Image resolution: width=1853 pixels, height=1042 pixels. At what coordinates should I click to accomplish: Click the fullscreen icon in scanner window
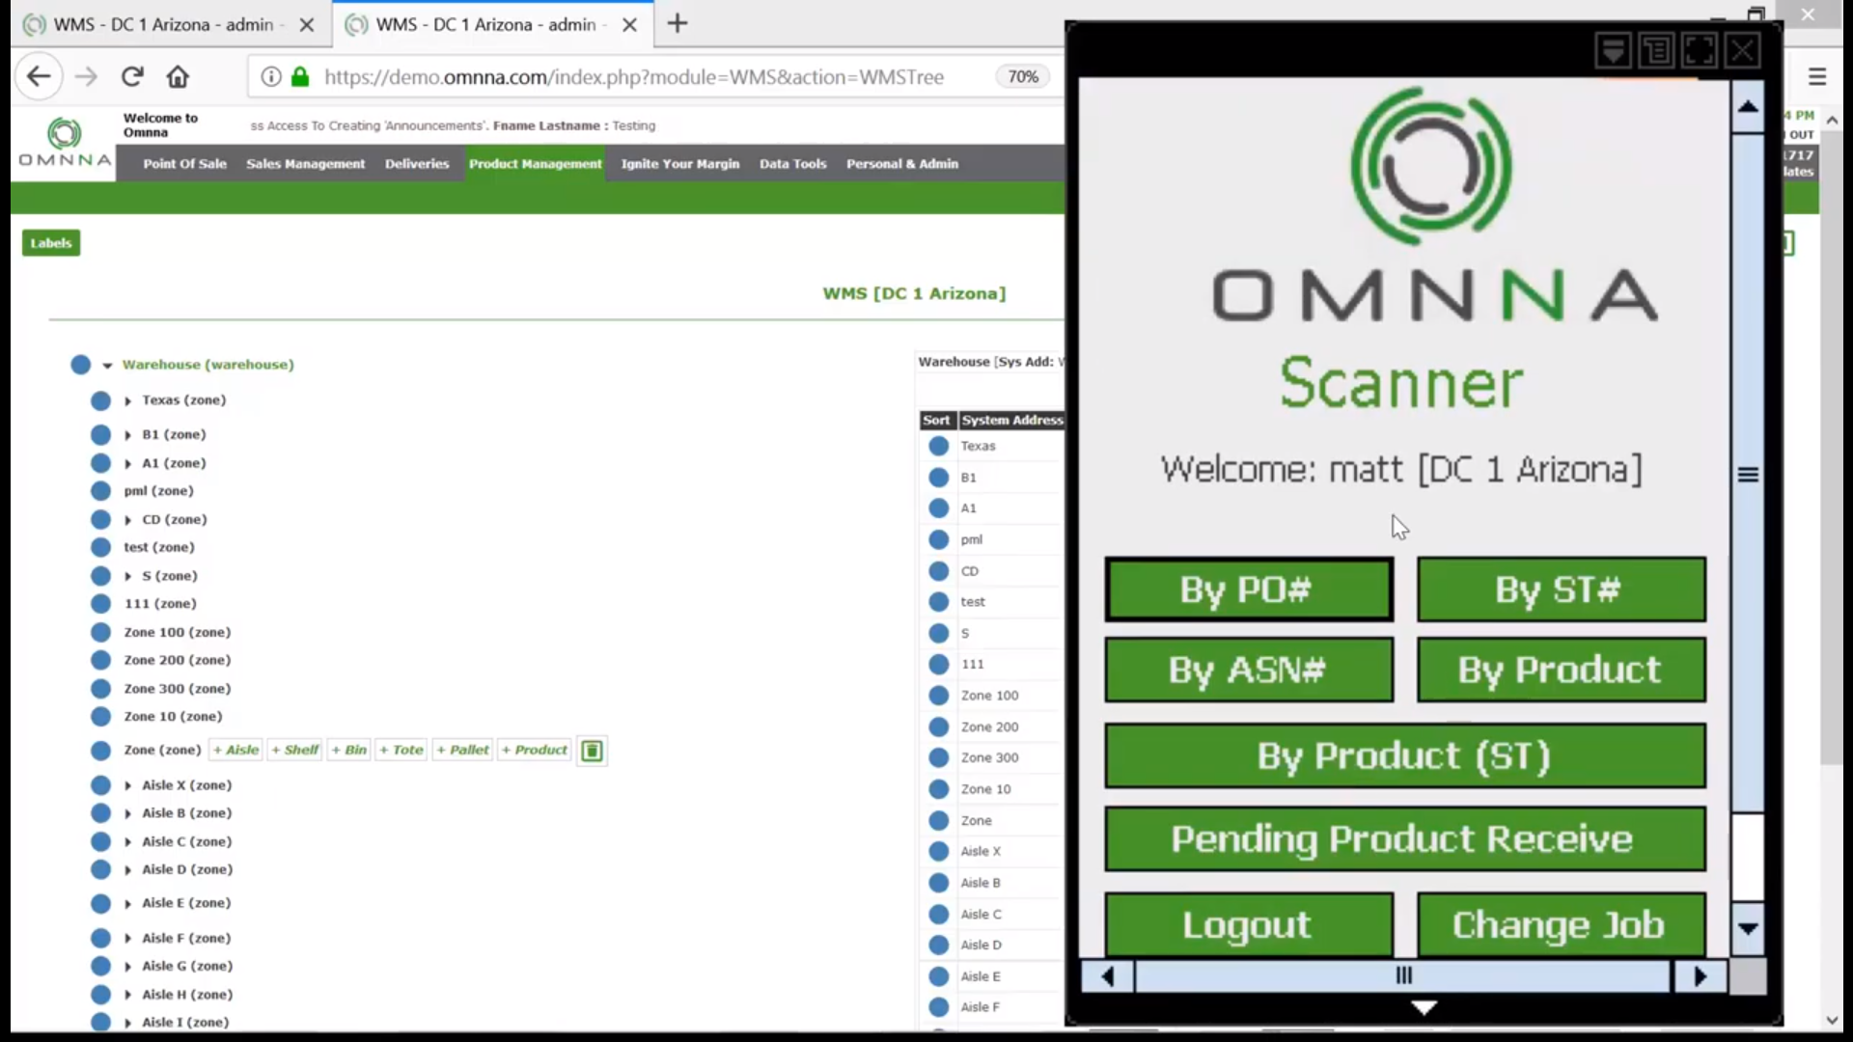[x=1700, y=50]
